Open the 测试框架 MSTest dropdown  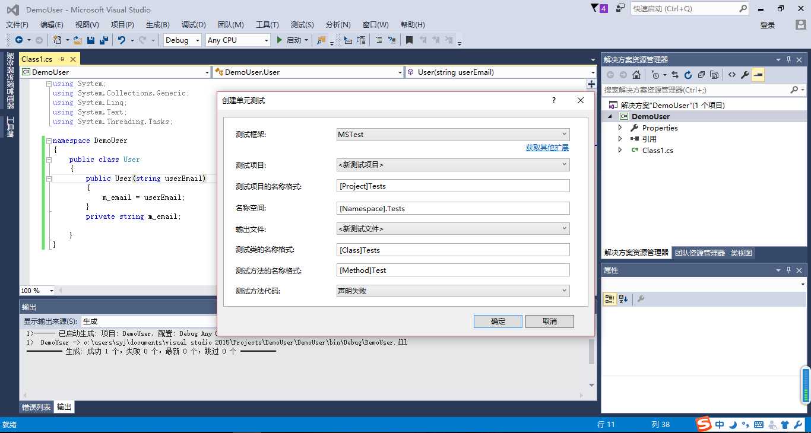click(453, 135)
